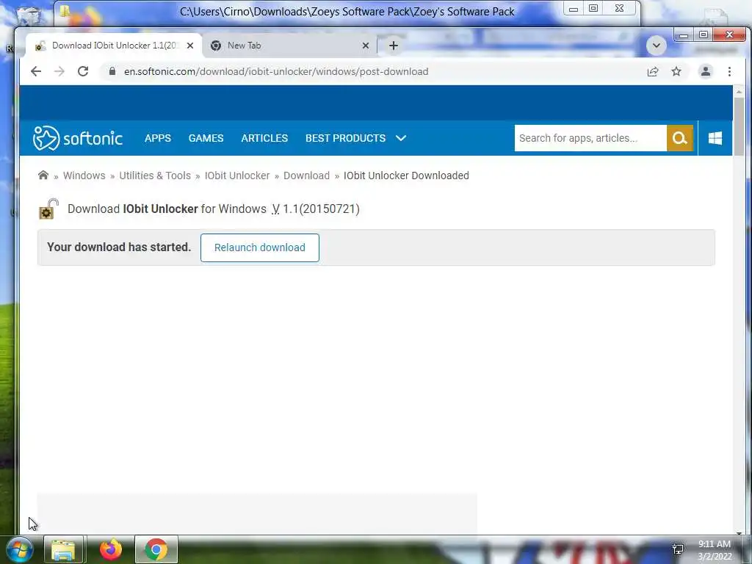This screenshot has height=564, width=752.
Task: Click the page vertical scrollbar thumb
Action: pos(739,126)
